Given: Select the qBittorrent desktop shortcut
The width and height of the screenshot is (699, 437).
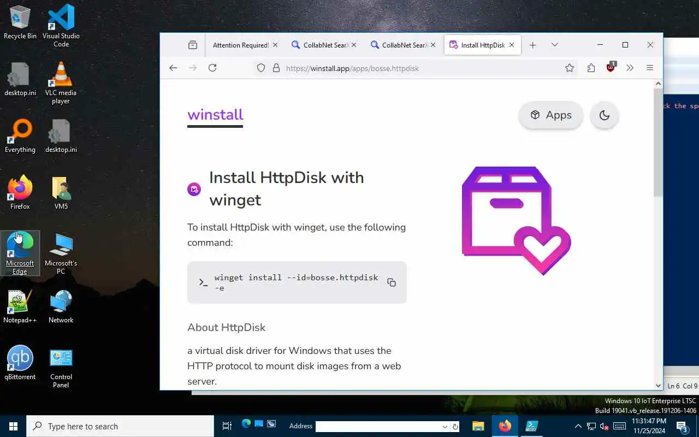Looking at the screenshot, I should click(x=20, y=363).
